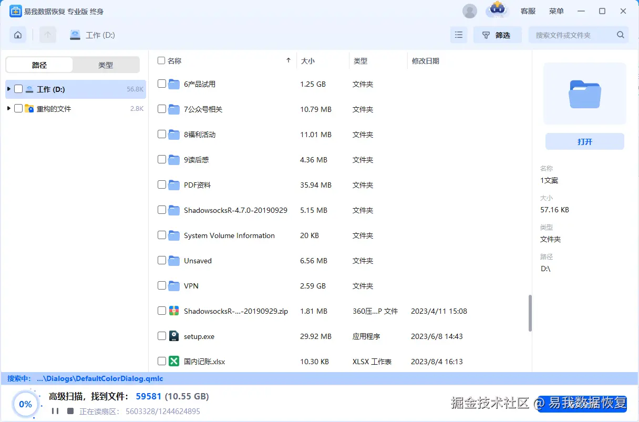Click the ShadowsocksR-4.7.0-20190929 folder icon
Screen dimensions: 639x422
(174, 210)
